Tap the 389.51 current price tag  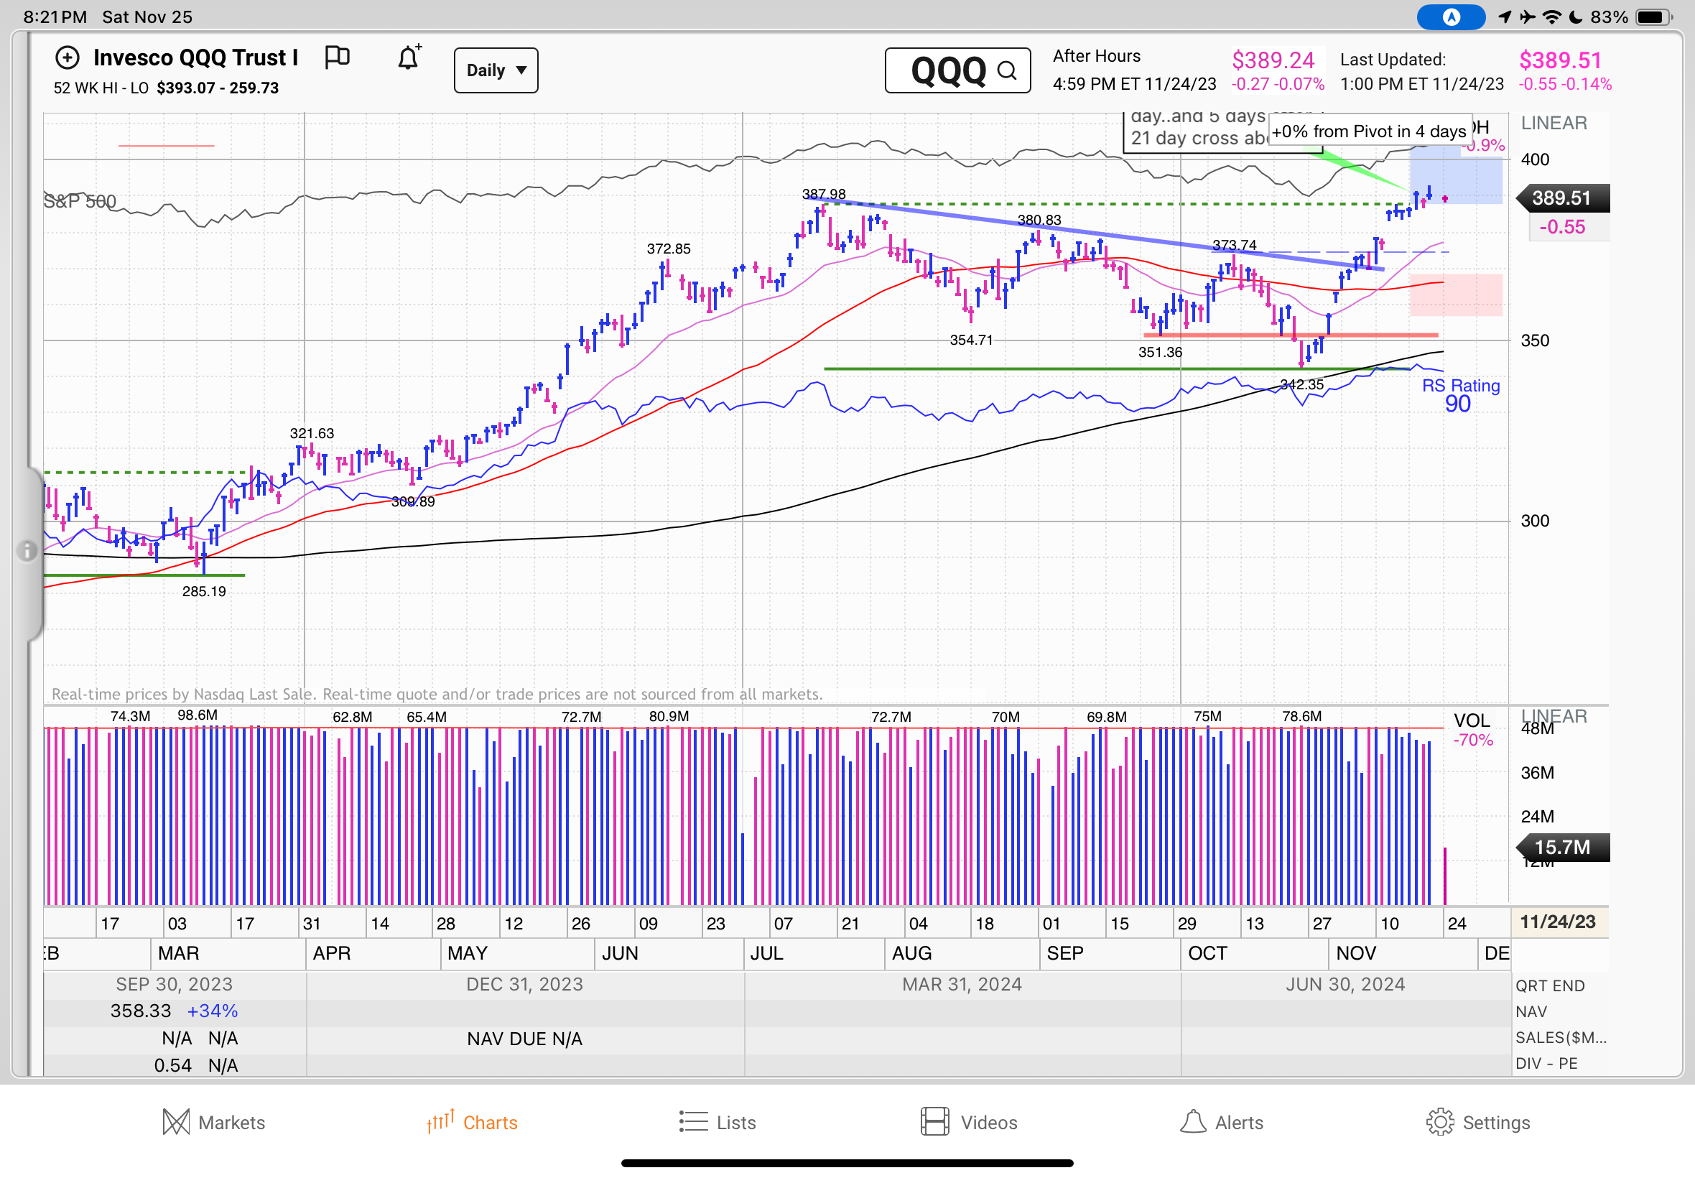1562,198
